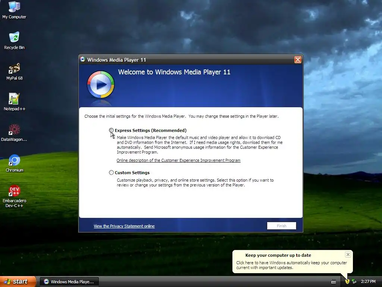Click the Express Settings description paragraph
The image size is (382, 287).
coord(200,145)
